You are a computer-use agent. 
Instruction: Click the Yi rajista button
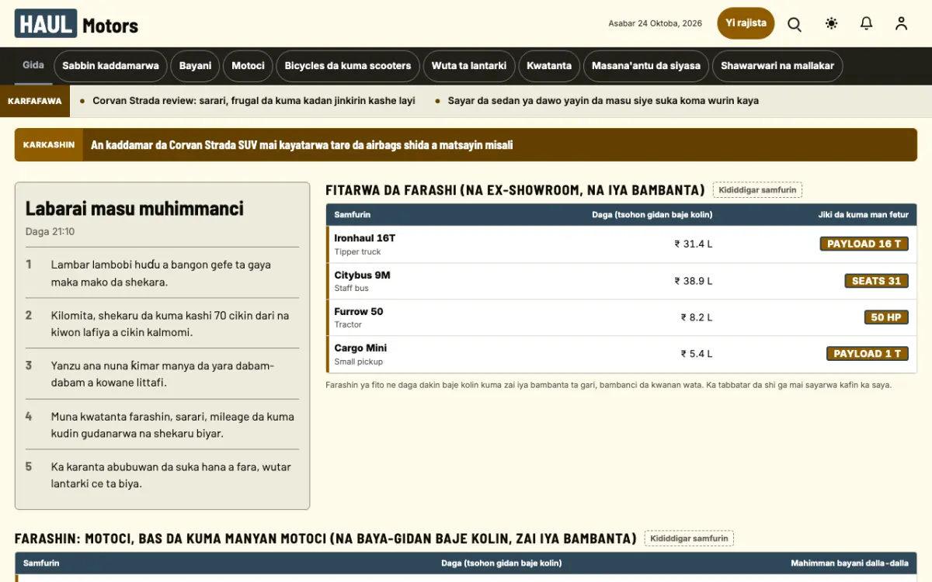pyautogui.click(x=746, y=23)
